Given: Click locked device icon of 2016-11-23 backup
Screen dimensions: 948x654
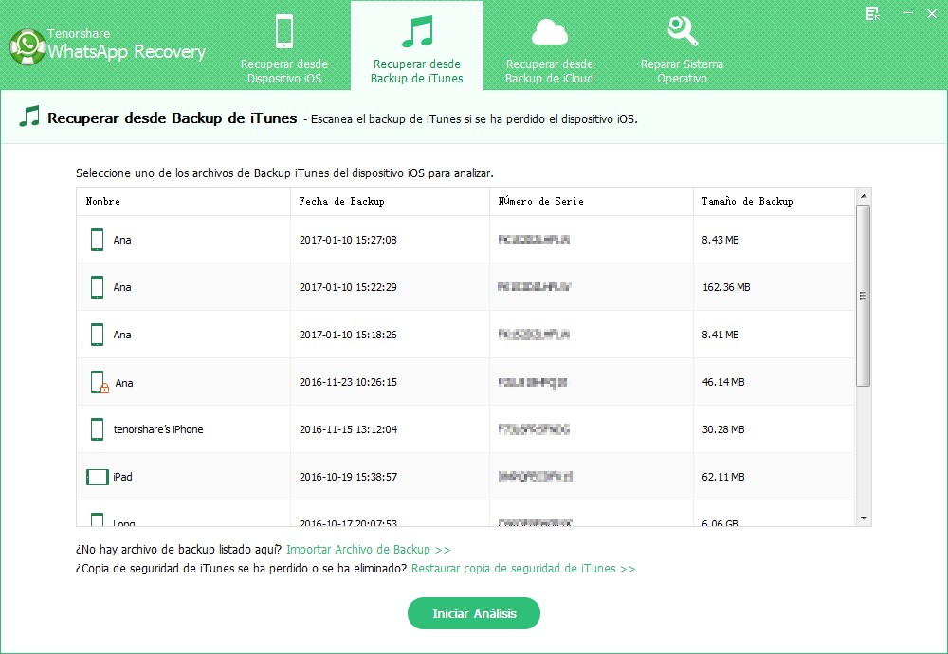Looking at the screenshot, I should 100,382.
